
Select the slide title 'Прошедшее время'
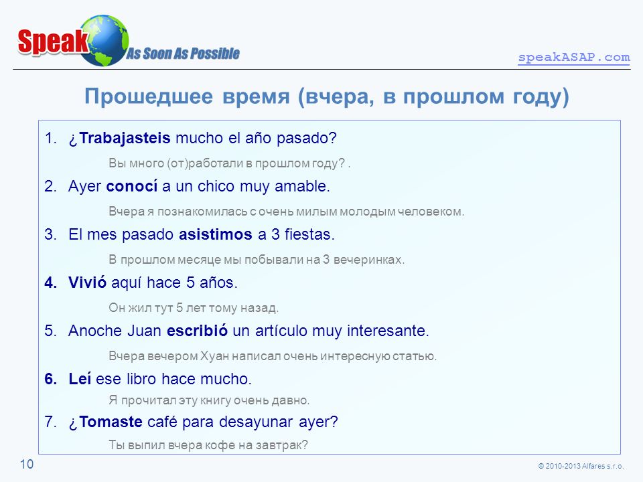187,96
